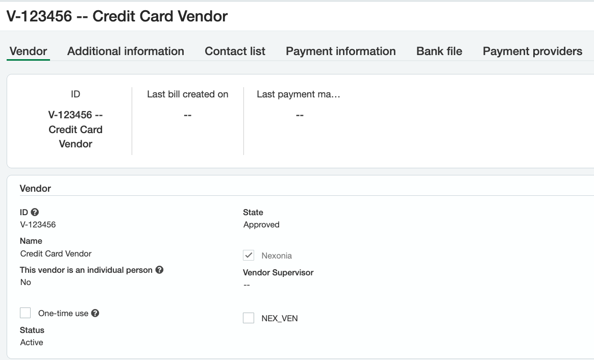Screen dimensions: 594x360
Task: Switch to Payment providers tab
Action: (532, 52)
